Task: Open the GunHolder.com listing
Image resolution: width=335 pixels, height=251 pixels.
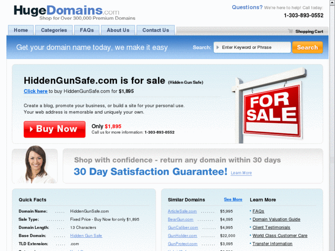Action: [182, 236]
